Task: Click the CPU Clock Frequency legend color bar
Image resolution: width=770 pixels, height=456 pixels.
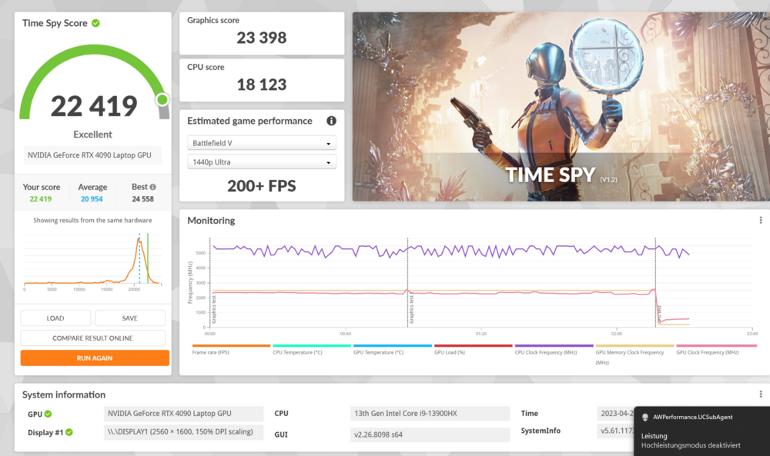Action: tap(554, 346)
